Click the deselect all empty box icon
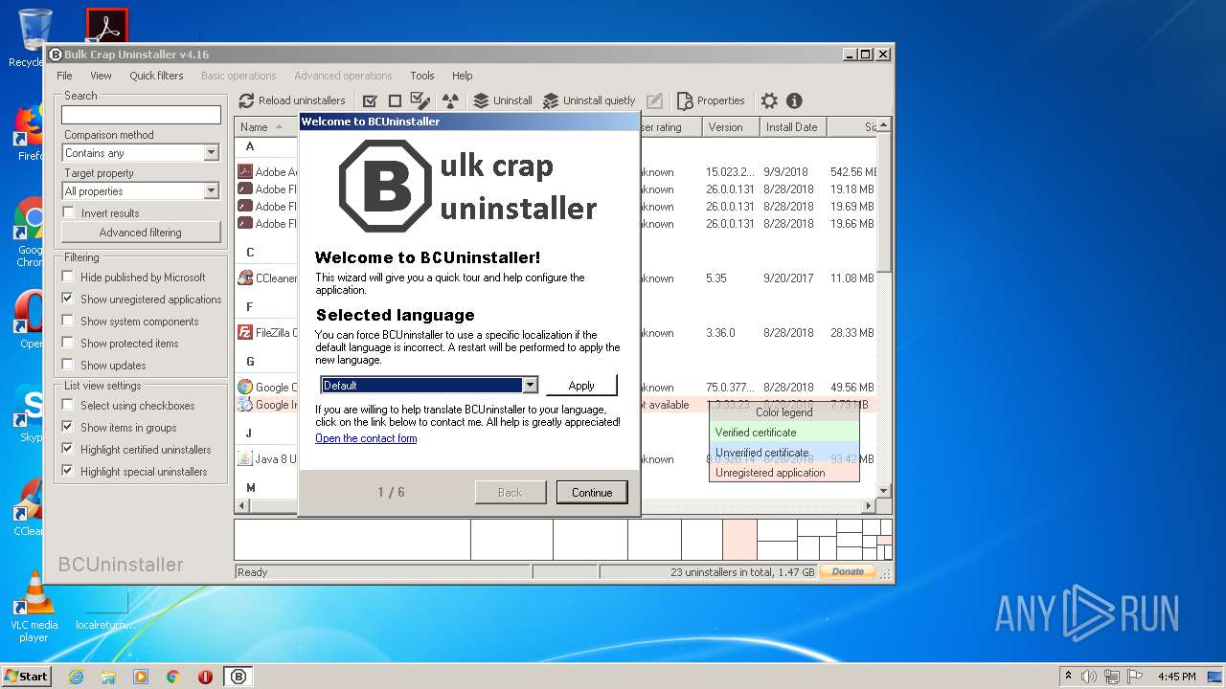This screenshot has width=1226, height=689. tap(395, 100)
